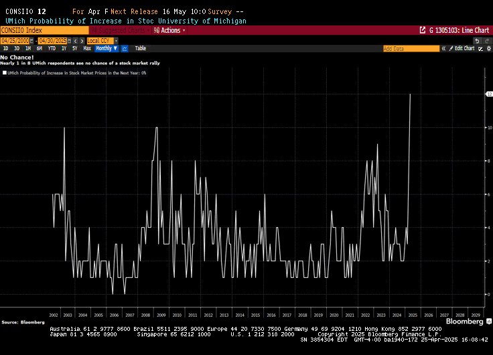
Task: Select the 5Y time range
Action: [x=74, y=48]
